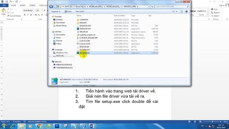
Task: Open Explorer's recent locations dropdown arrow
Action: [x=58, y=6]
